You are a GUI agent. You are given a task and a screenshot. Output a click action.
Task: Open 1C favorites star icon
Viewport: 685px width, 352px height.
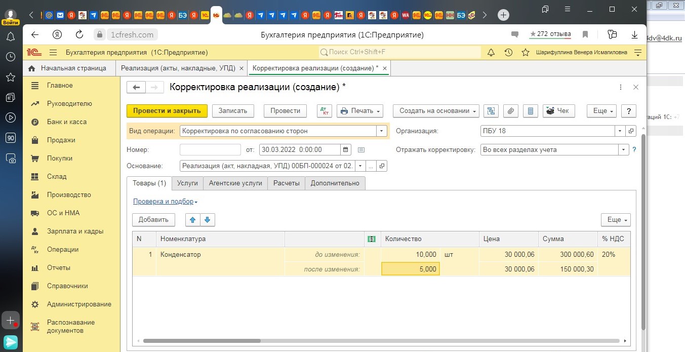(x=526, y=53)
